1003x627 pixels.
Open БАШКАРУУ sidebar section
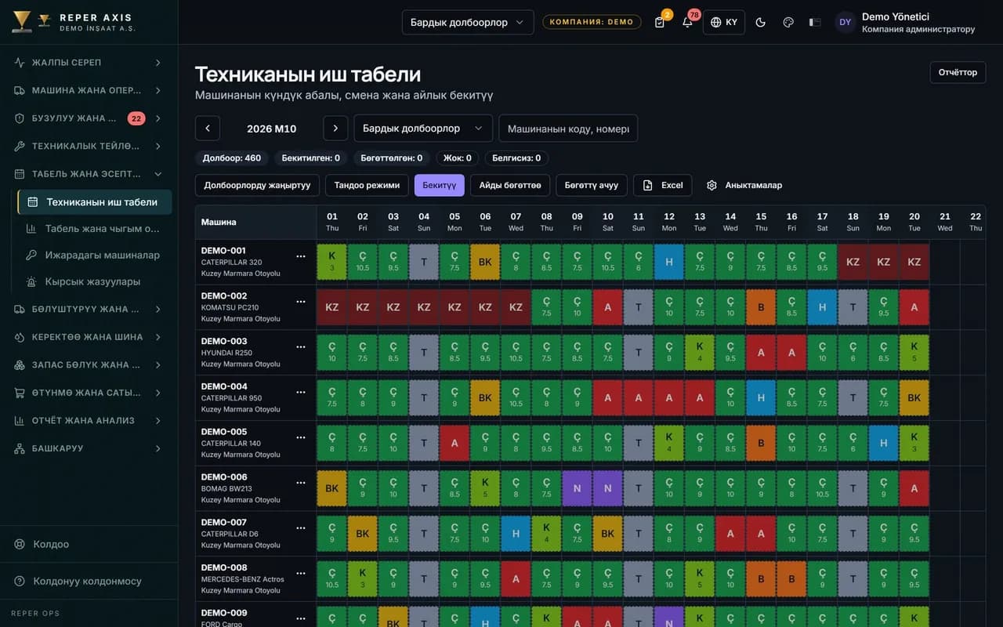click(x=89, y=448)
